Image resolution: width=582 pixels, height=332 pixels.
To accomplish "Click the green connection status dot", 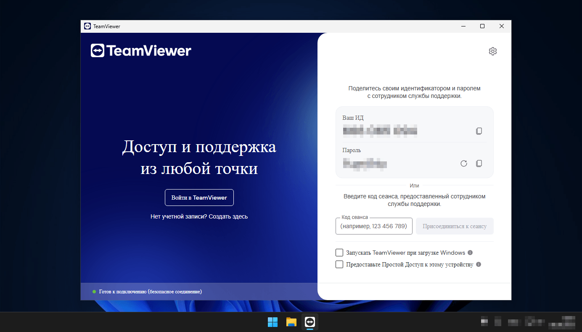I will coord(94,292).
